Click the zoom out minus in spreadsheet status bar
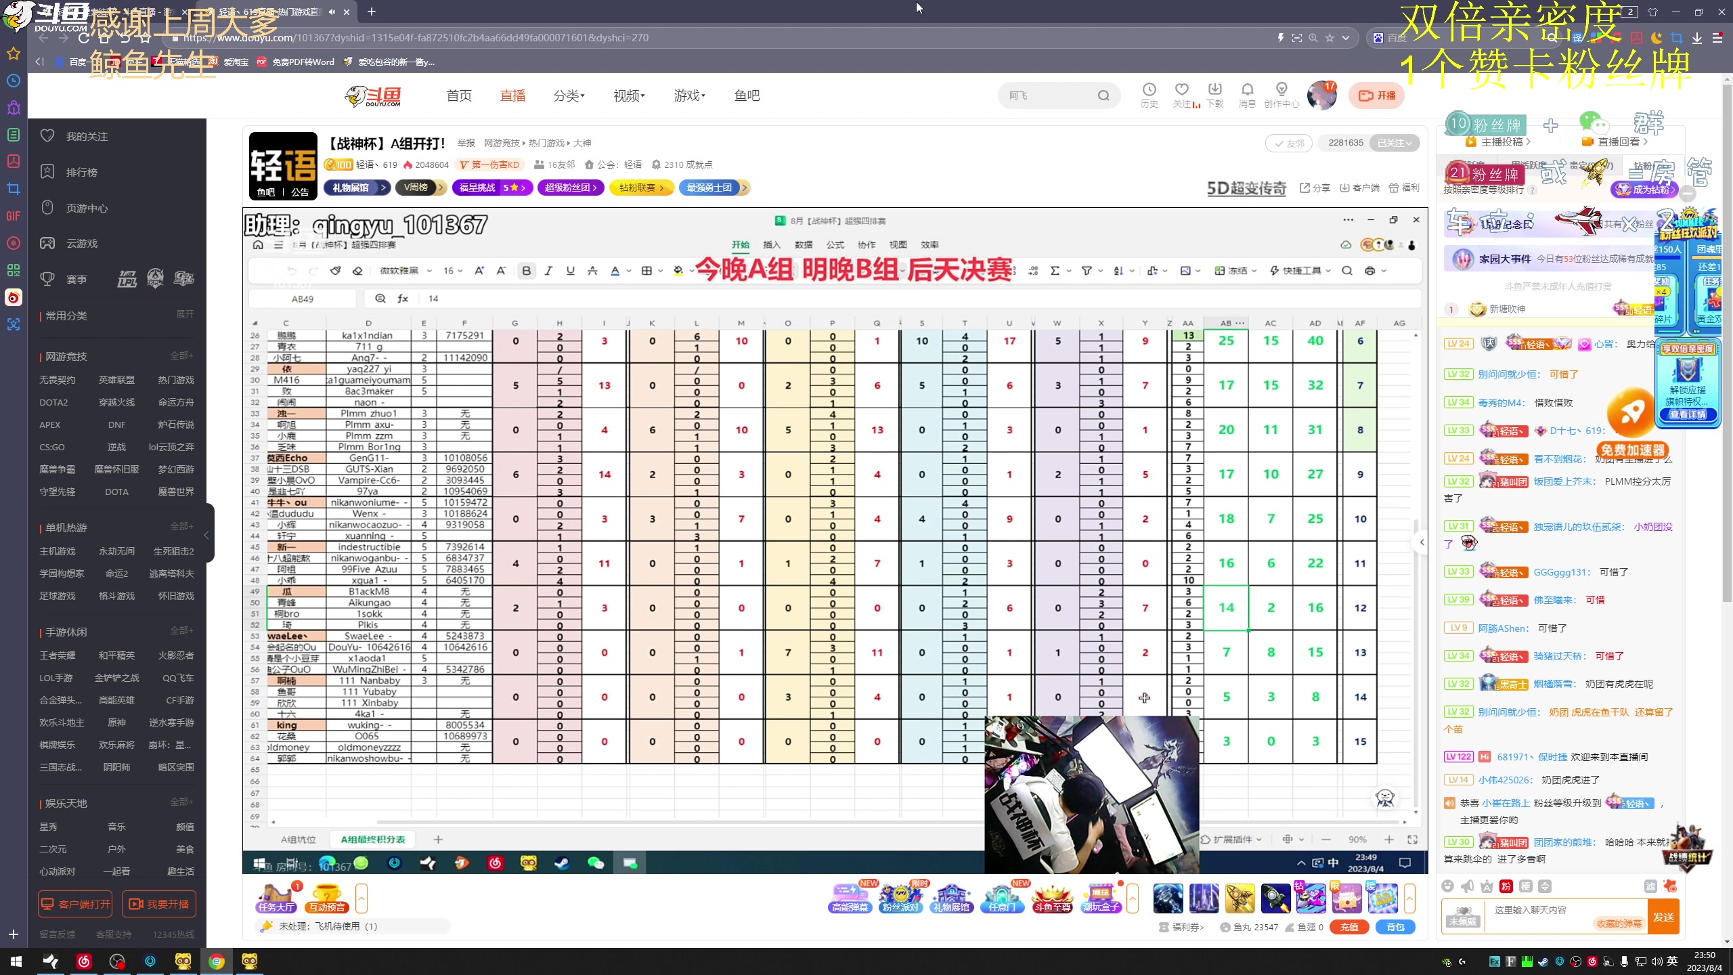Image resolution: width=1733 pixels, height=975 pixels. pyautogui.click(x=1325, y=840)
